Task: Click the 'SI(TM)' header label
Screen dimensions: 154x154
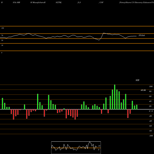Action: [59, 2]
